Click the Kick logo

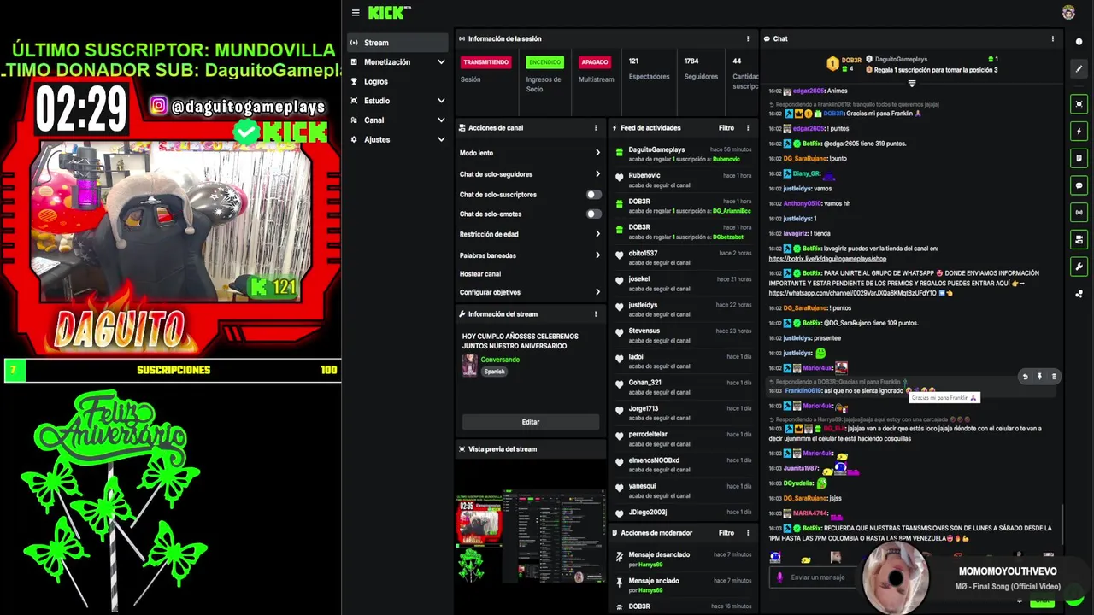[389, 12]
